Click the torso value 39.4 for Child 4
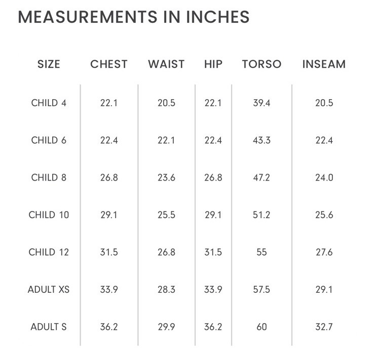This screenshot has height=351, width=374. coord(261,103)
